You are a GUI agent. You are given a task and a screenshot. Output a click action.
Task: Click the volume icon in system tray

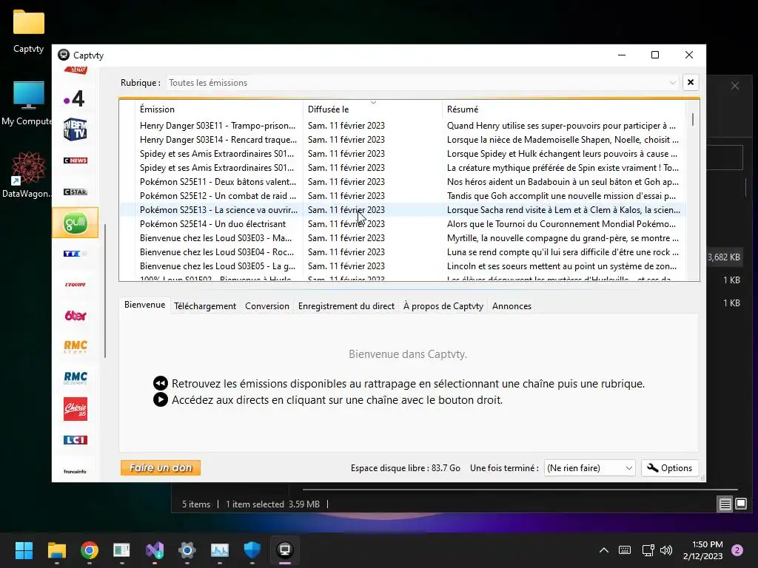pyautogui.click(x=666, y=550)
